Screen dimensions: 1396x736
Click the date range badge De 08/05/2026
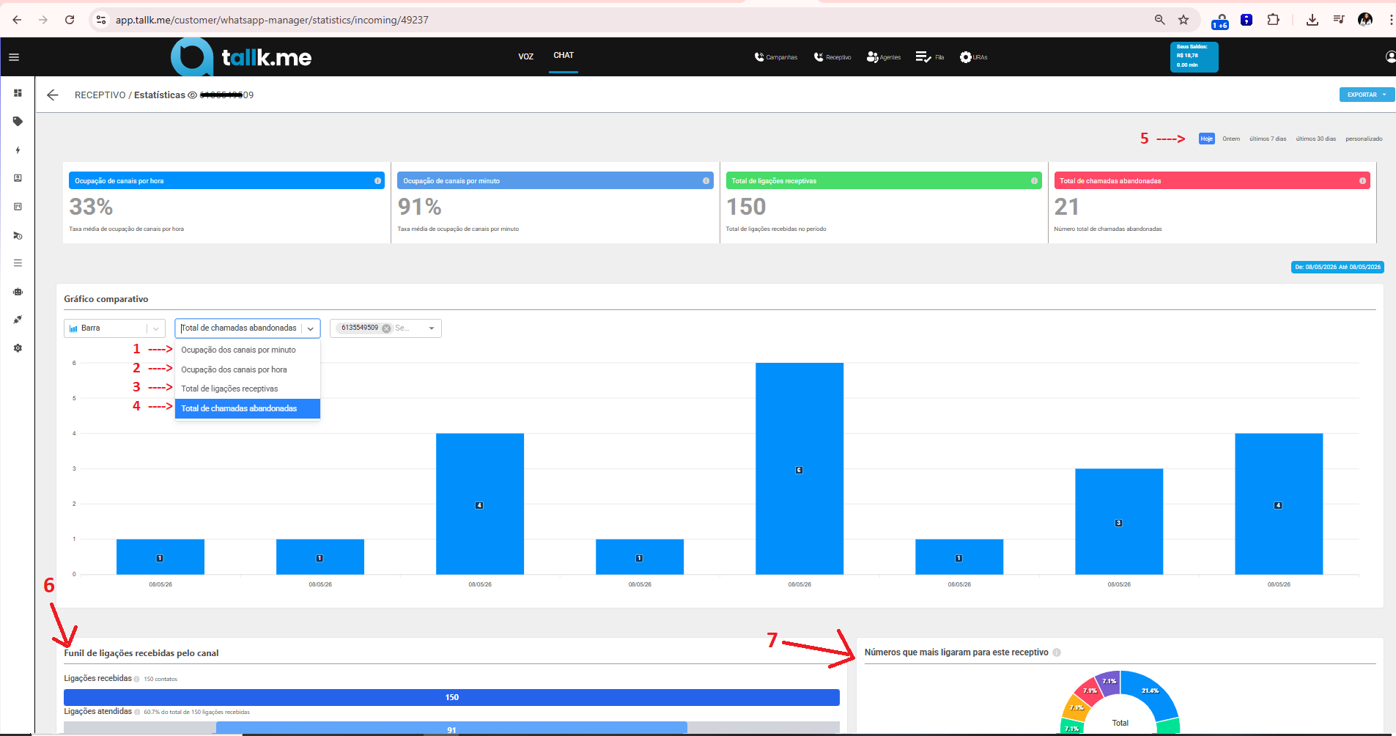1337,268
